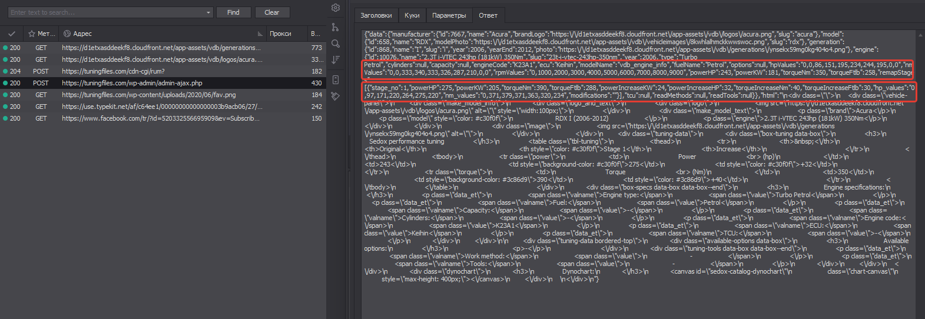
Task: Open the settings gear in side toolbar
Action: click(336, 8)
